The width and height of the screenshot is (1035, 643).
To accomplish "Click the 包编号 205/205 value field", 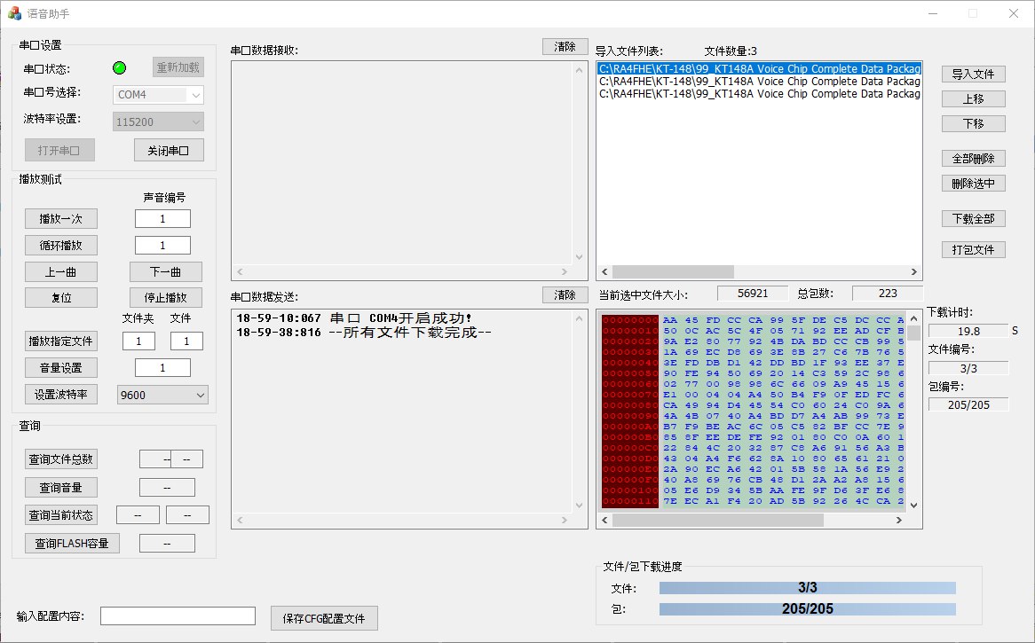I will click(968, 405).
